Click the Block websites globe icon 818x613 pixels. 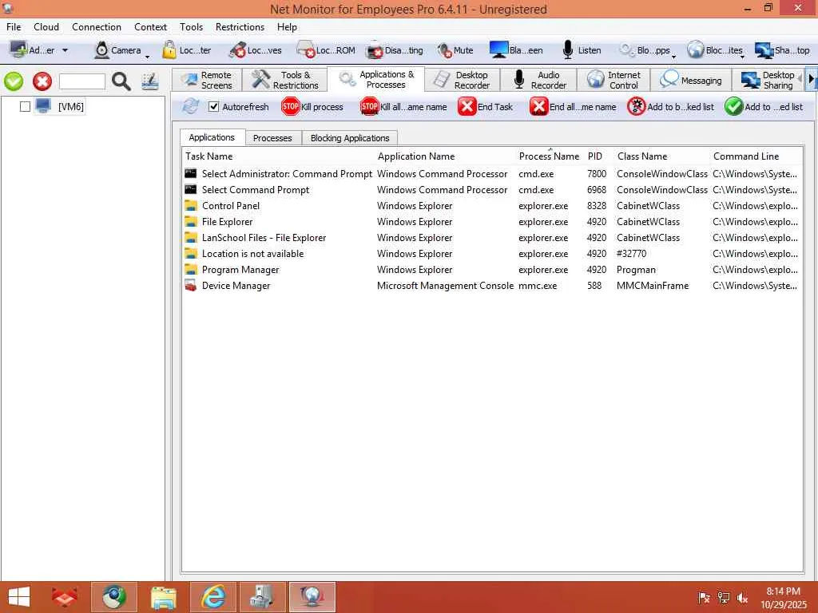[696, 50]
